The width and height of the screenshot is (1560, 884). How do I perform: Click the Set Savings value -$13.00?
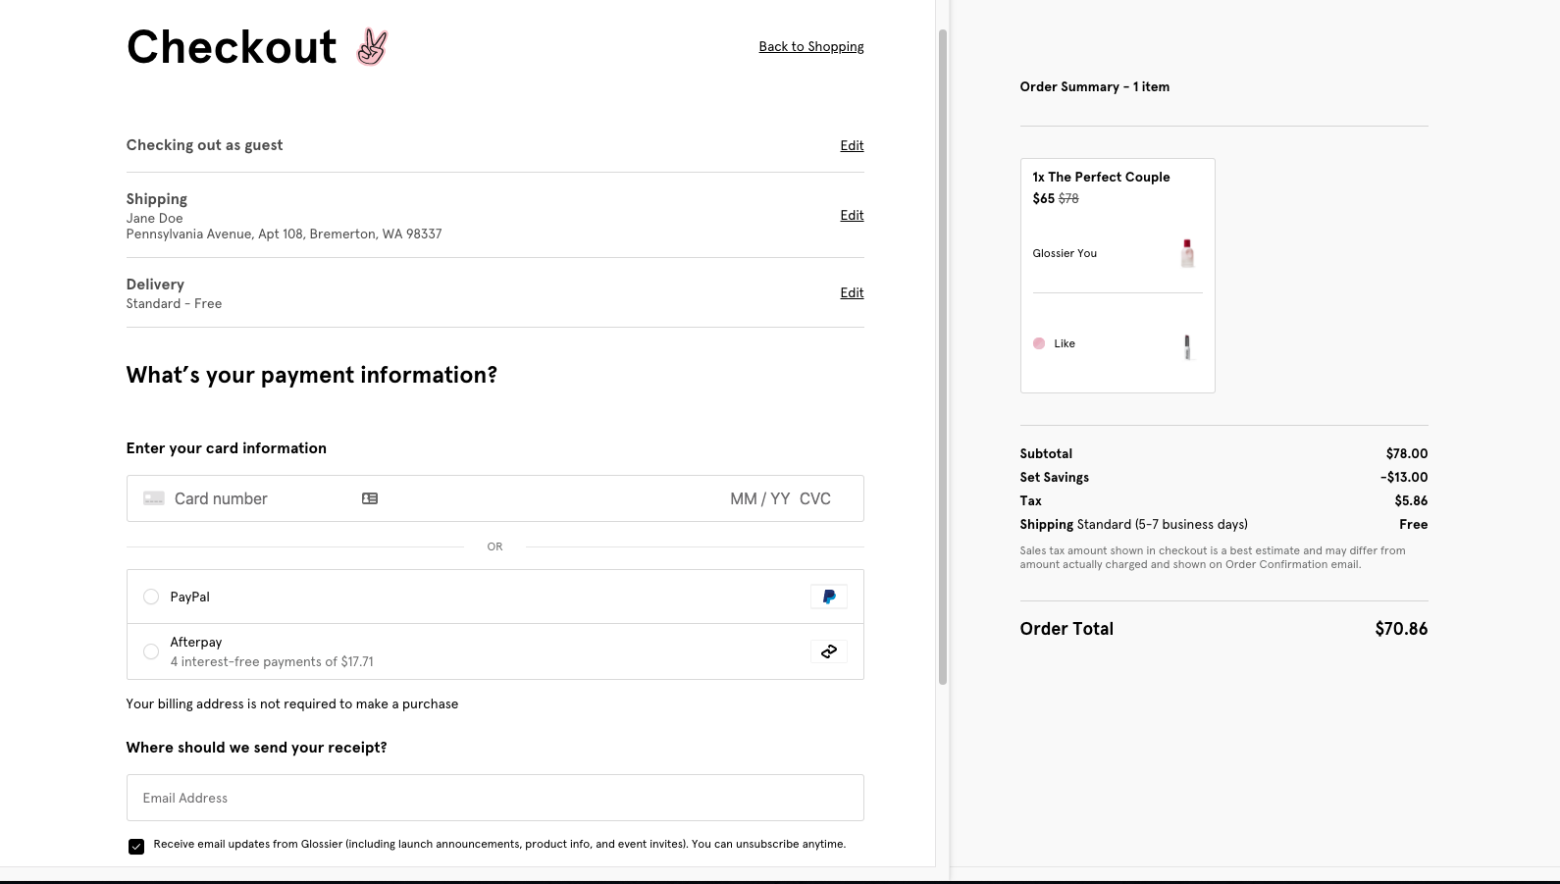[x=1404, y=477]
